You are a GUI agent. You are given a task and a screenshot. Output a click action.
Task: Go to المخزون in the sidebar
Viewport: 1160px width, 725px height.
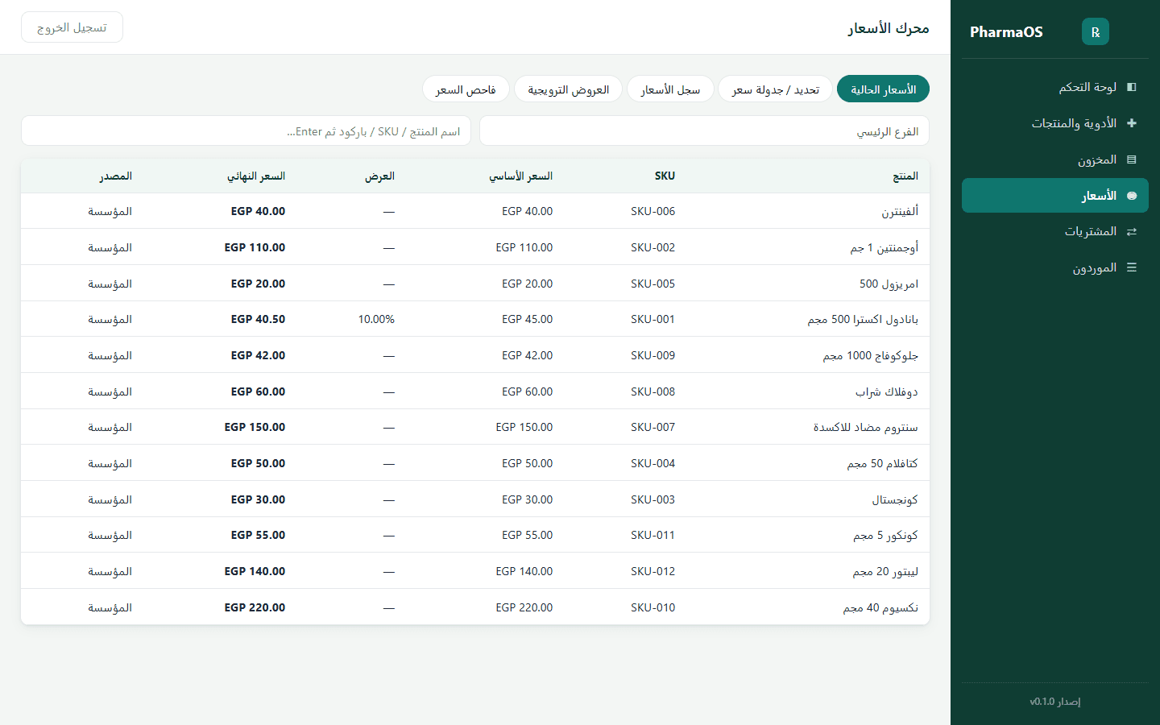pos(1055,159)
